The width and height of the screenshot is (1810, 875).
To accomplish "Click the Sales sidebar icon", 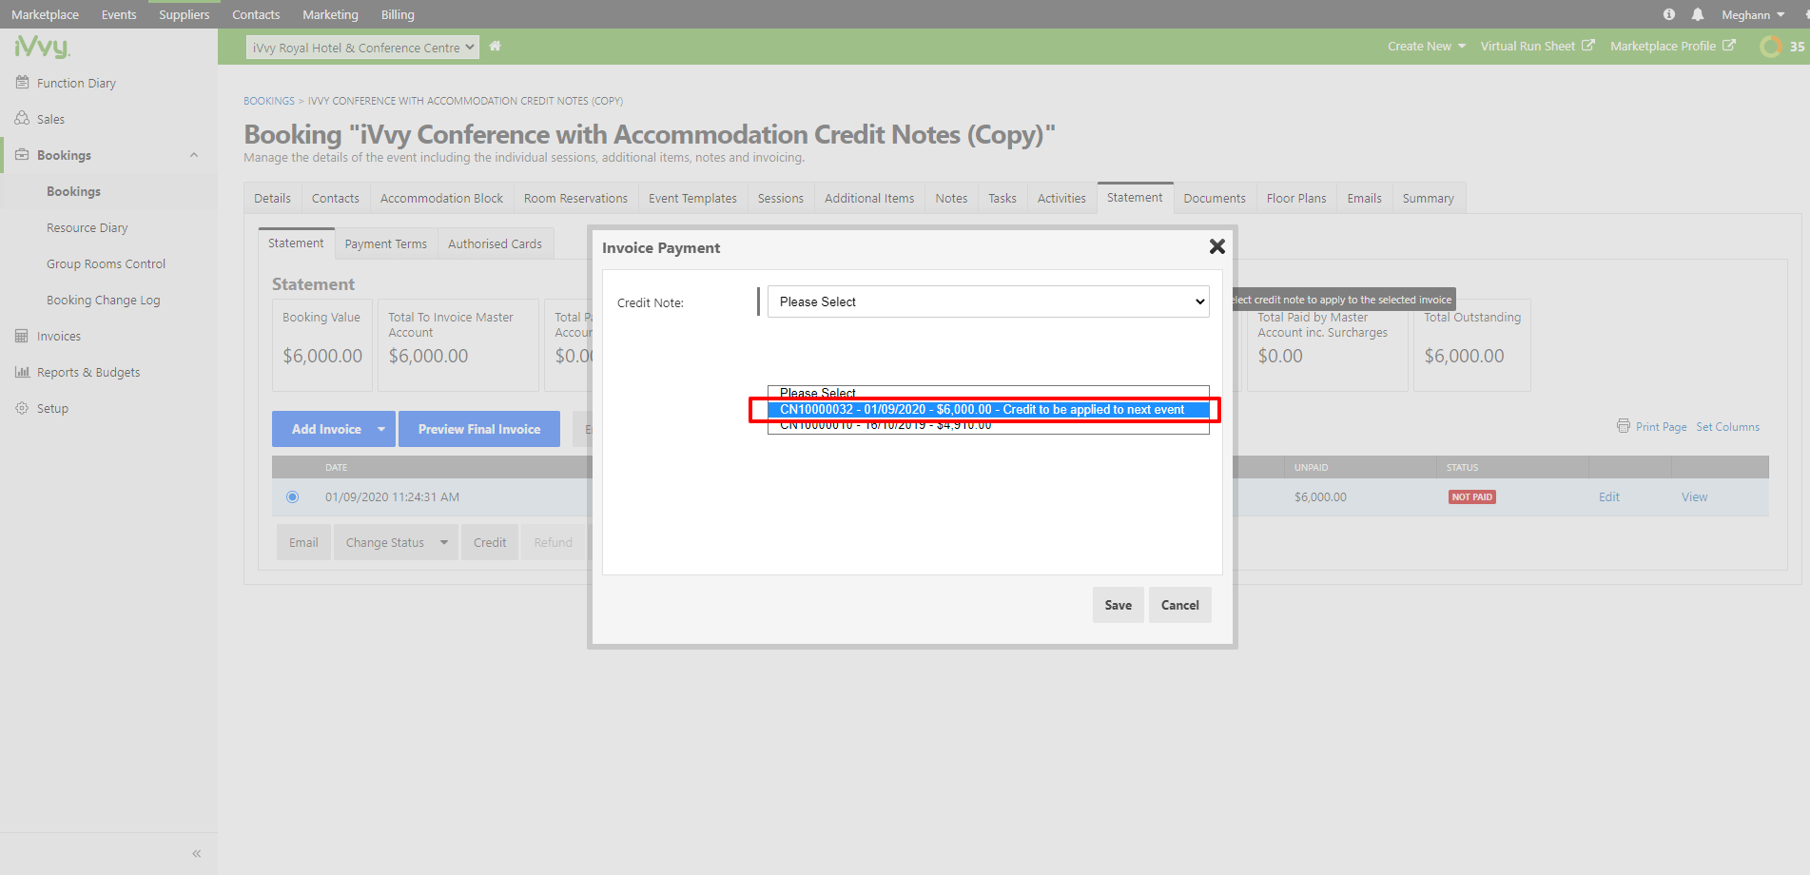I will tap(22, 119).
